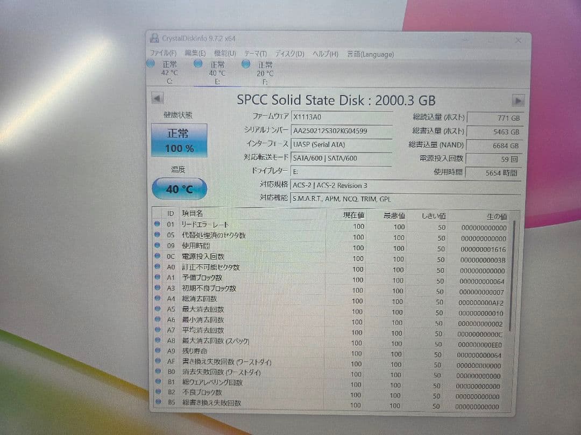Click the E: drive health circle icon
The image size is (581, 435).
click(198, 63)
